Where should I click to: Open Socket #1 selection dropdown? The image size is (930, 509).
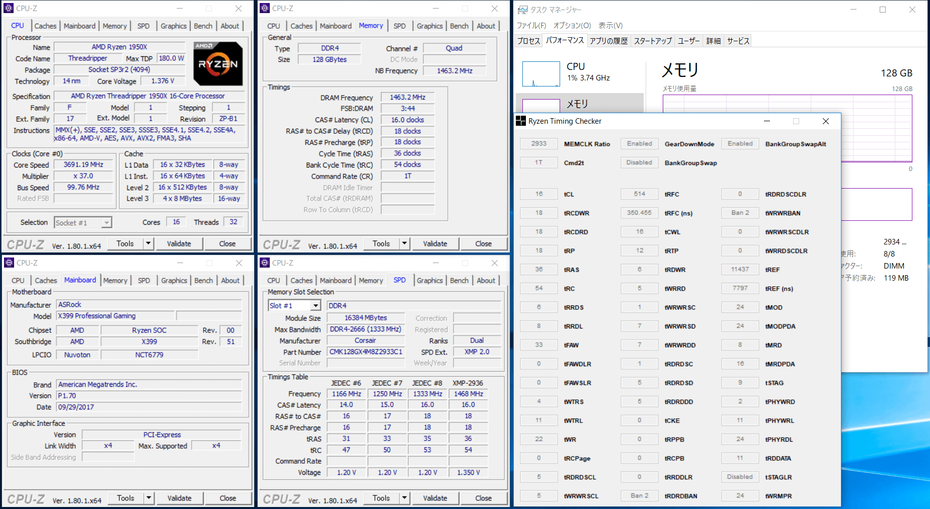point(107,222)
